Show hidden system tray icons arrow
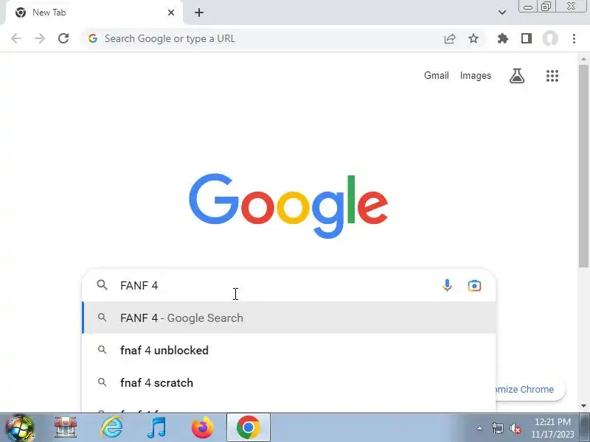The height and width of the screenshot is (442, 590). [x=480, y=428]
